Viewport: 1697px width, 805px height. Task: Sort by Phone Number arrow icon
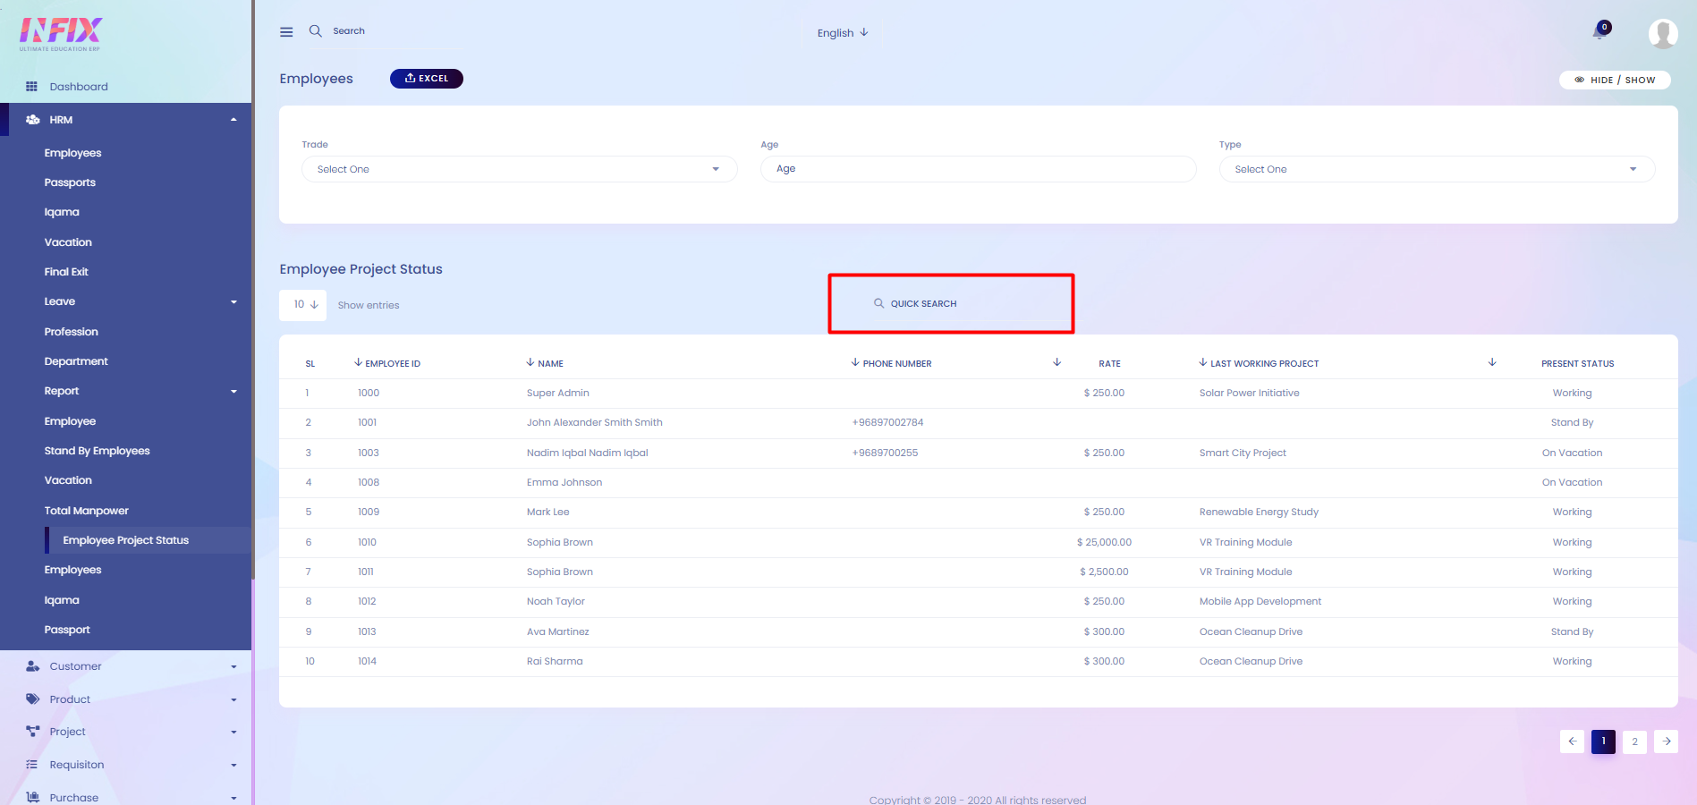[855, 362]
